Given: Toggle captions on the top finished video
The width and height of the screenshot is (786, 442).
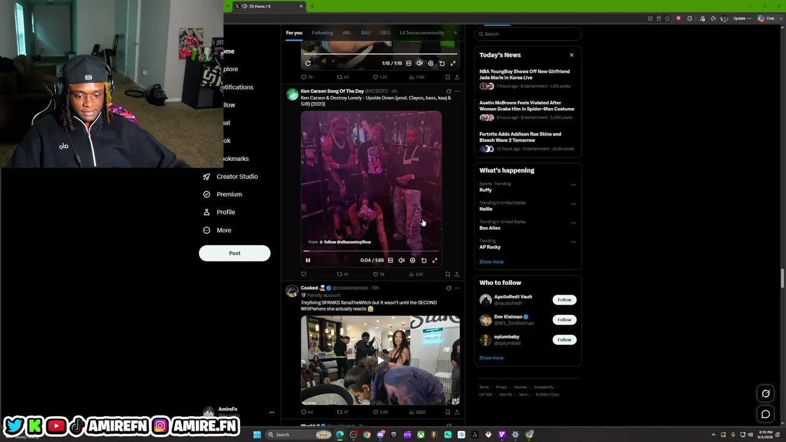Looking at the screenshot, I should (x=408, y=63).
